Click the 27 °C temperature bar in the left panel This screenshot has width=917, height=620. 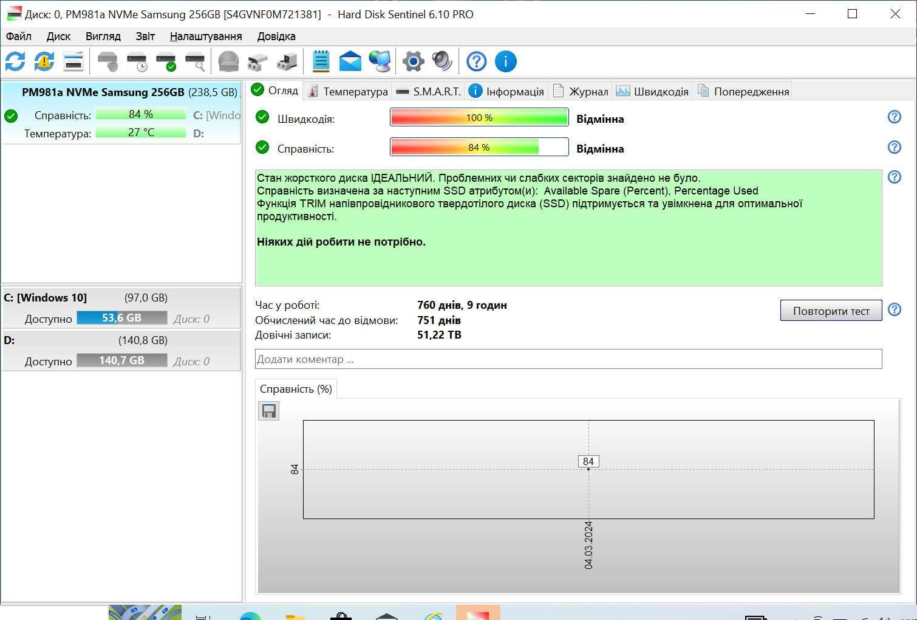141,133
